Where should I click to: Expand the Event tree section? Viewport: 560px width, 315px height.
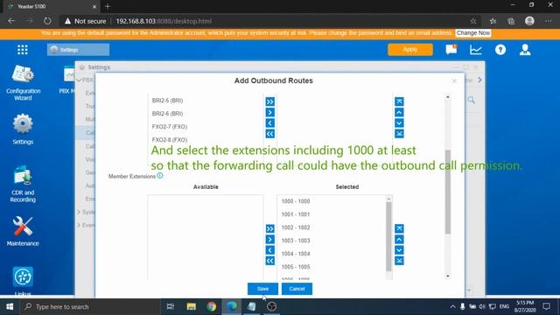(79, 226)
